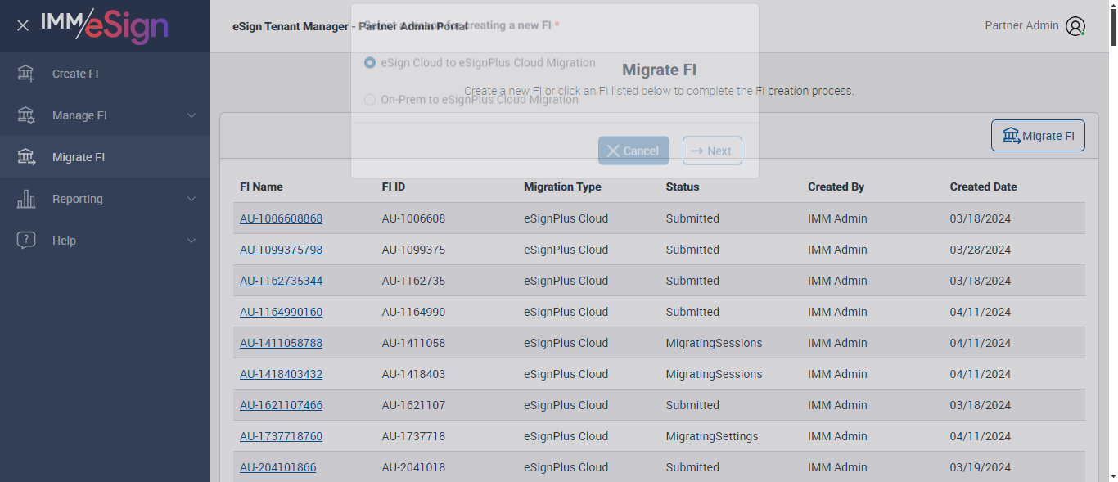Click the Migration Type column header
Viewport: 1118px width, 482px height.
(x=562, y=187)
